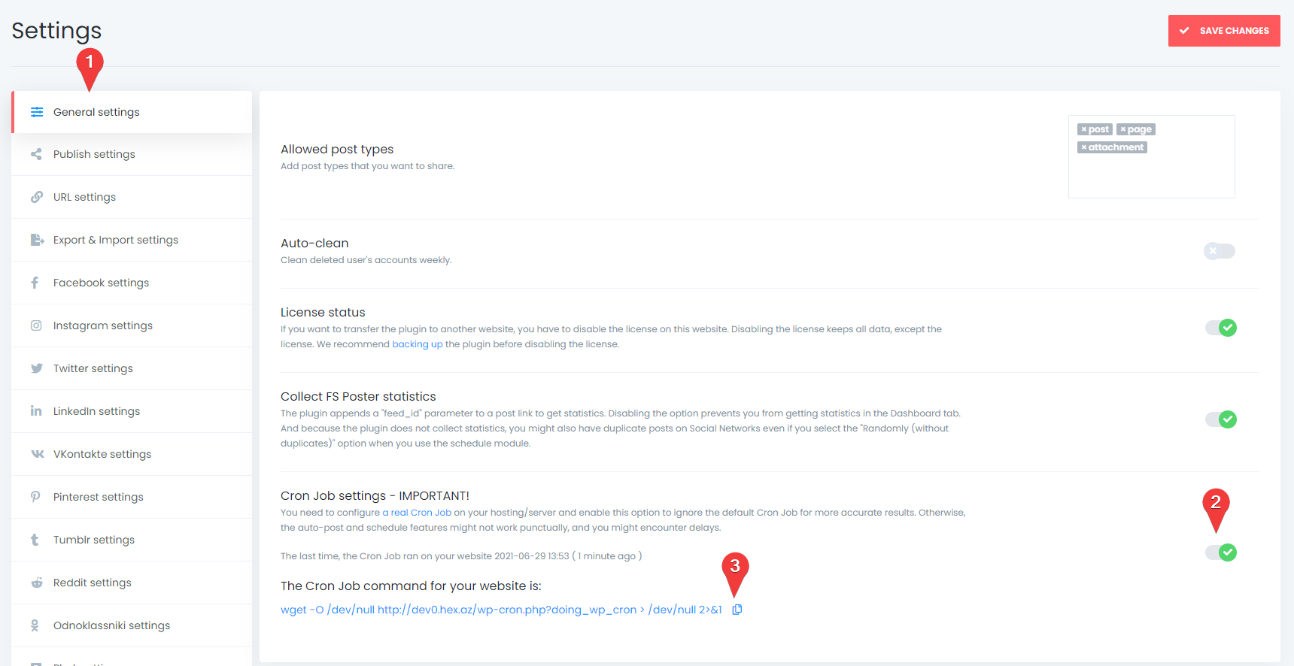The width and height of the screenshot is (1294, 666).
Task: Click the Pinterest logo icon
Action: (35, 497)
